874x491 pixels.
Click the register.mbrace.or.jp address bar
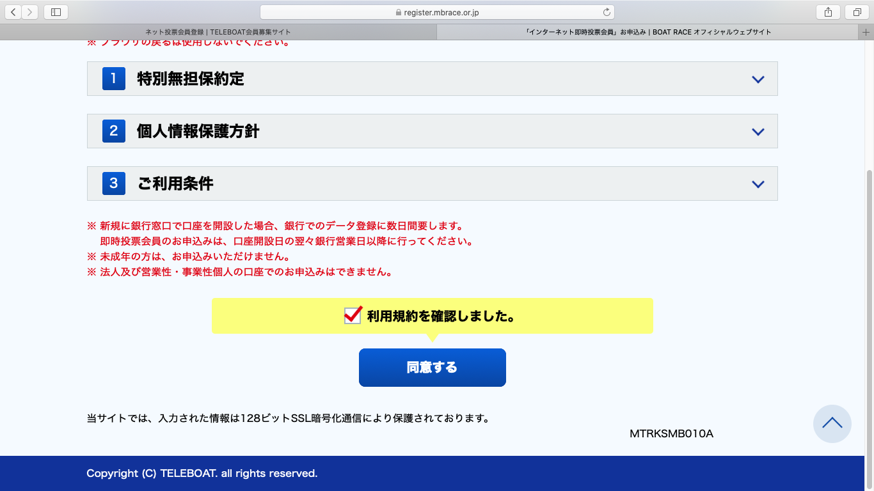pos(437,12)
